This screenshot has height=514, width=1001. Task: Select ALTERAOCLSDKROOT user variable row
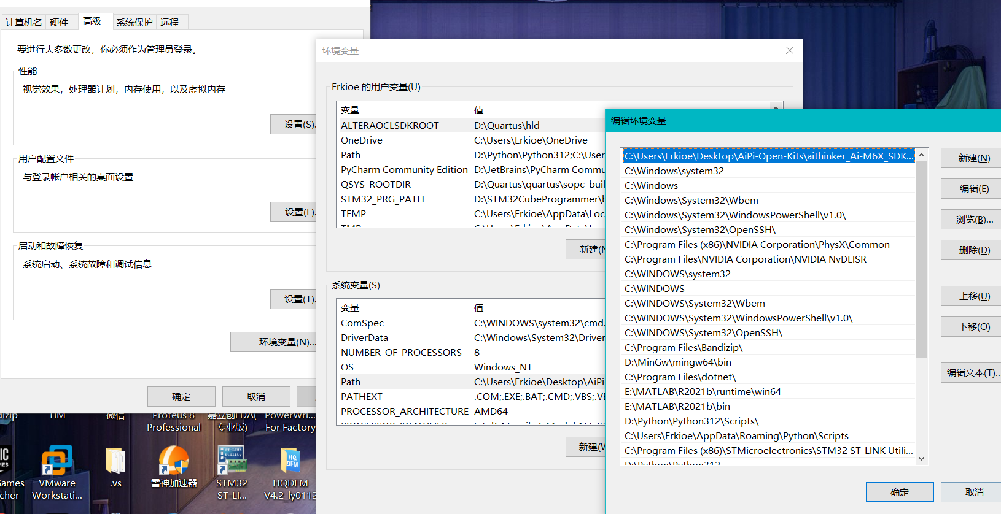tap(472, 125)
